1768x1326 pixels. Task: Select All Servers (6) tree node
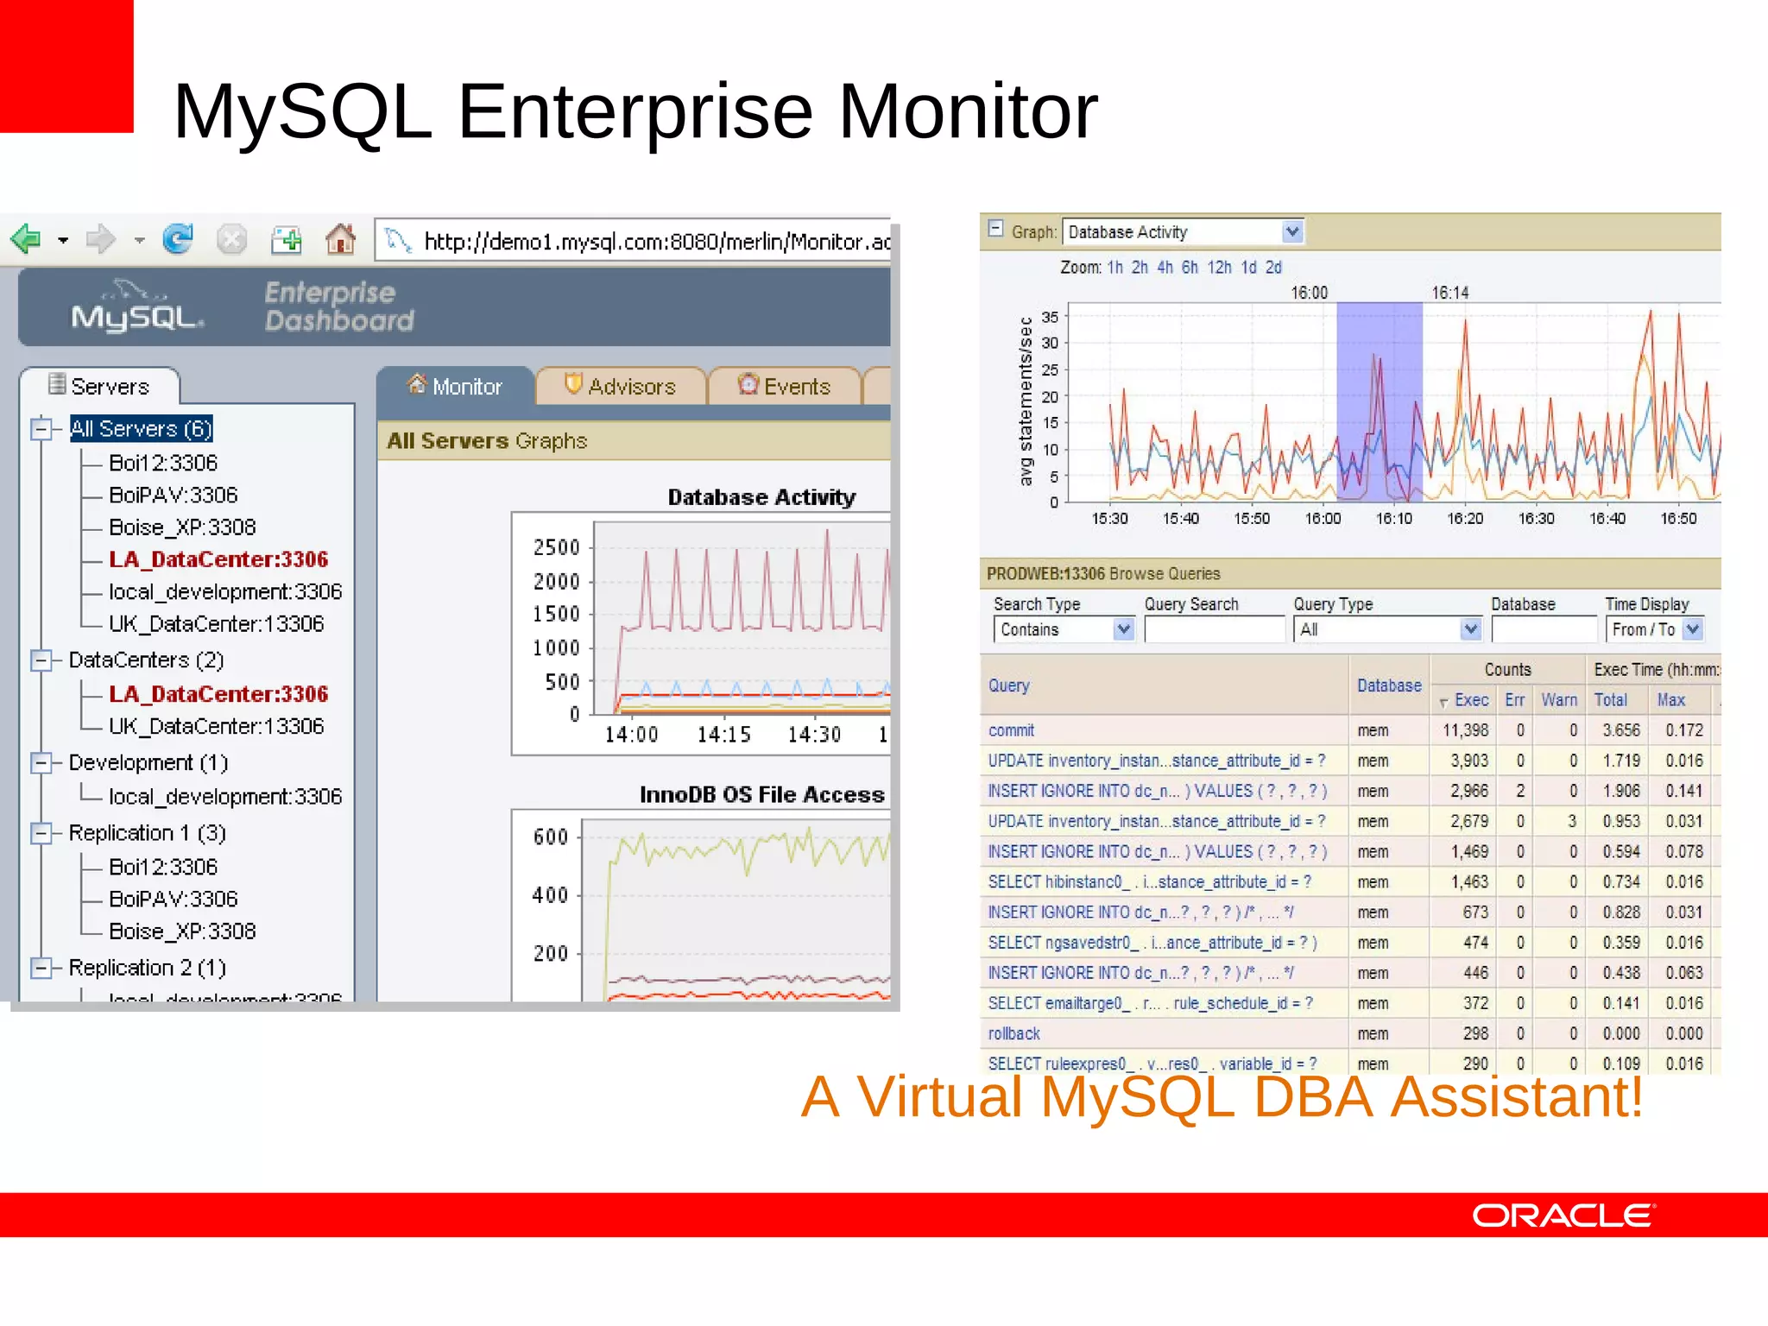coord(141,429)
